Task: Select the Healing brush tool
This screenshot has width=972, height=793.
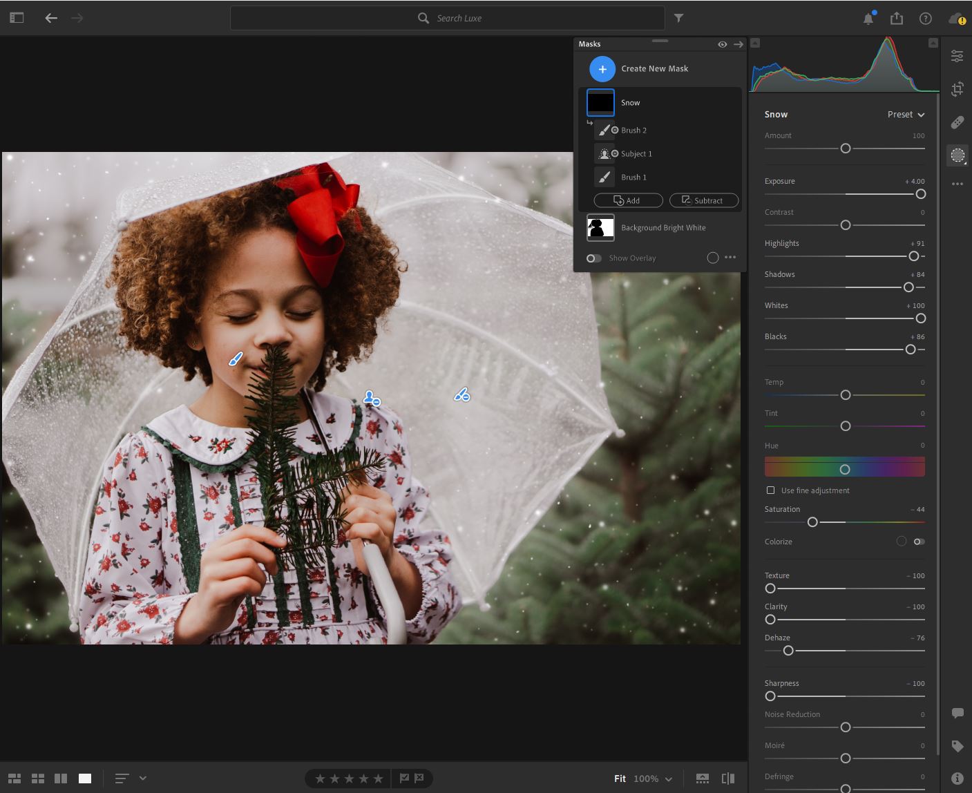Action: [x=957, y=122]
